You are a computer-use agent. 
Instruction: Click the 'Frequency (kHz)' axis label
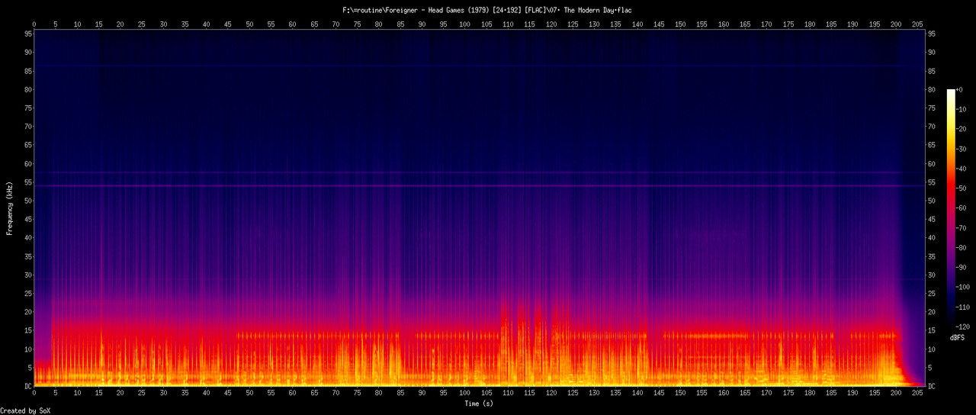[10, 208]
